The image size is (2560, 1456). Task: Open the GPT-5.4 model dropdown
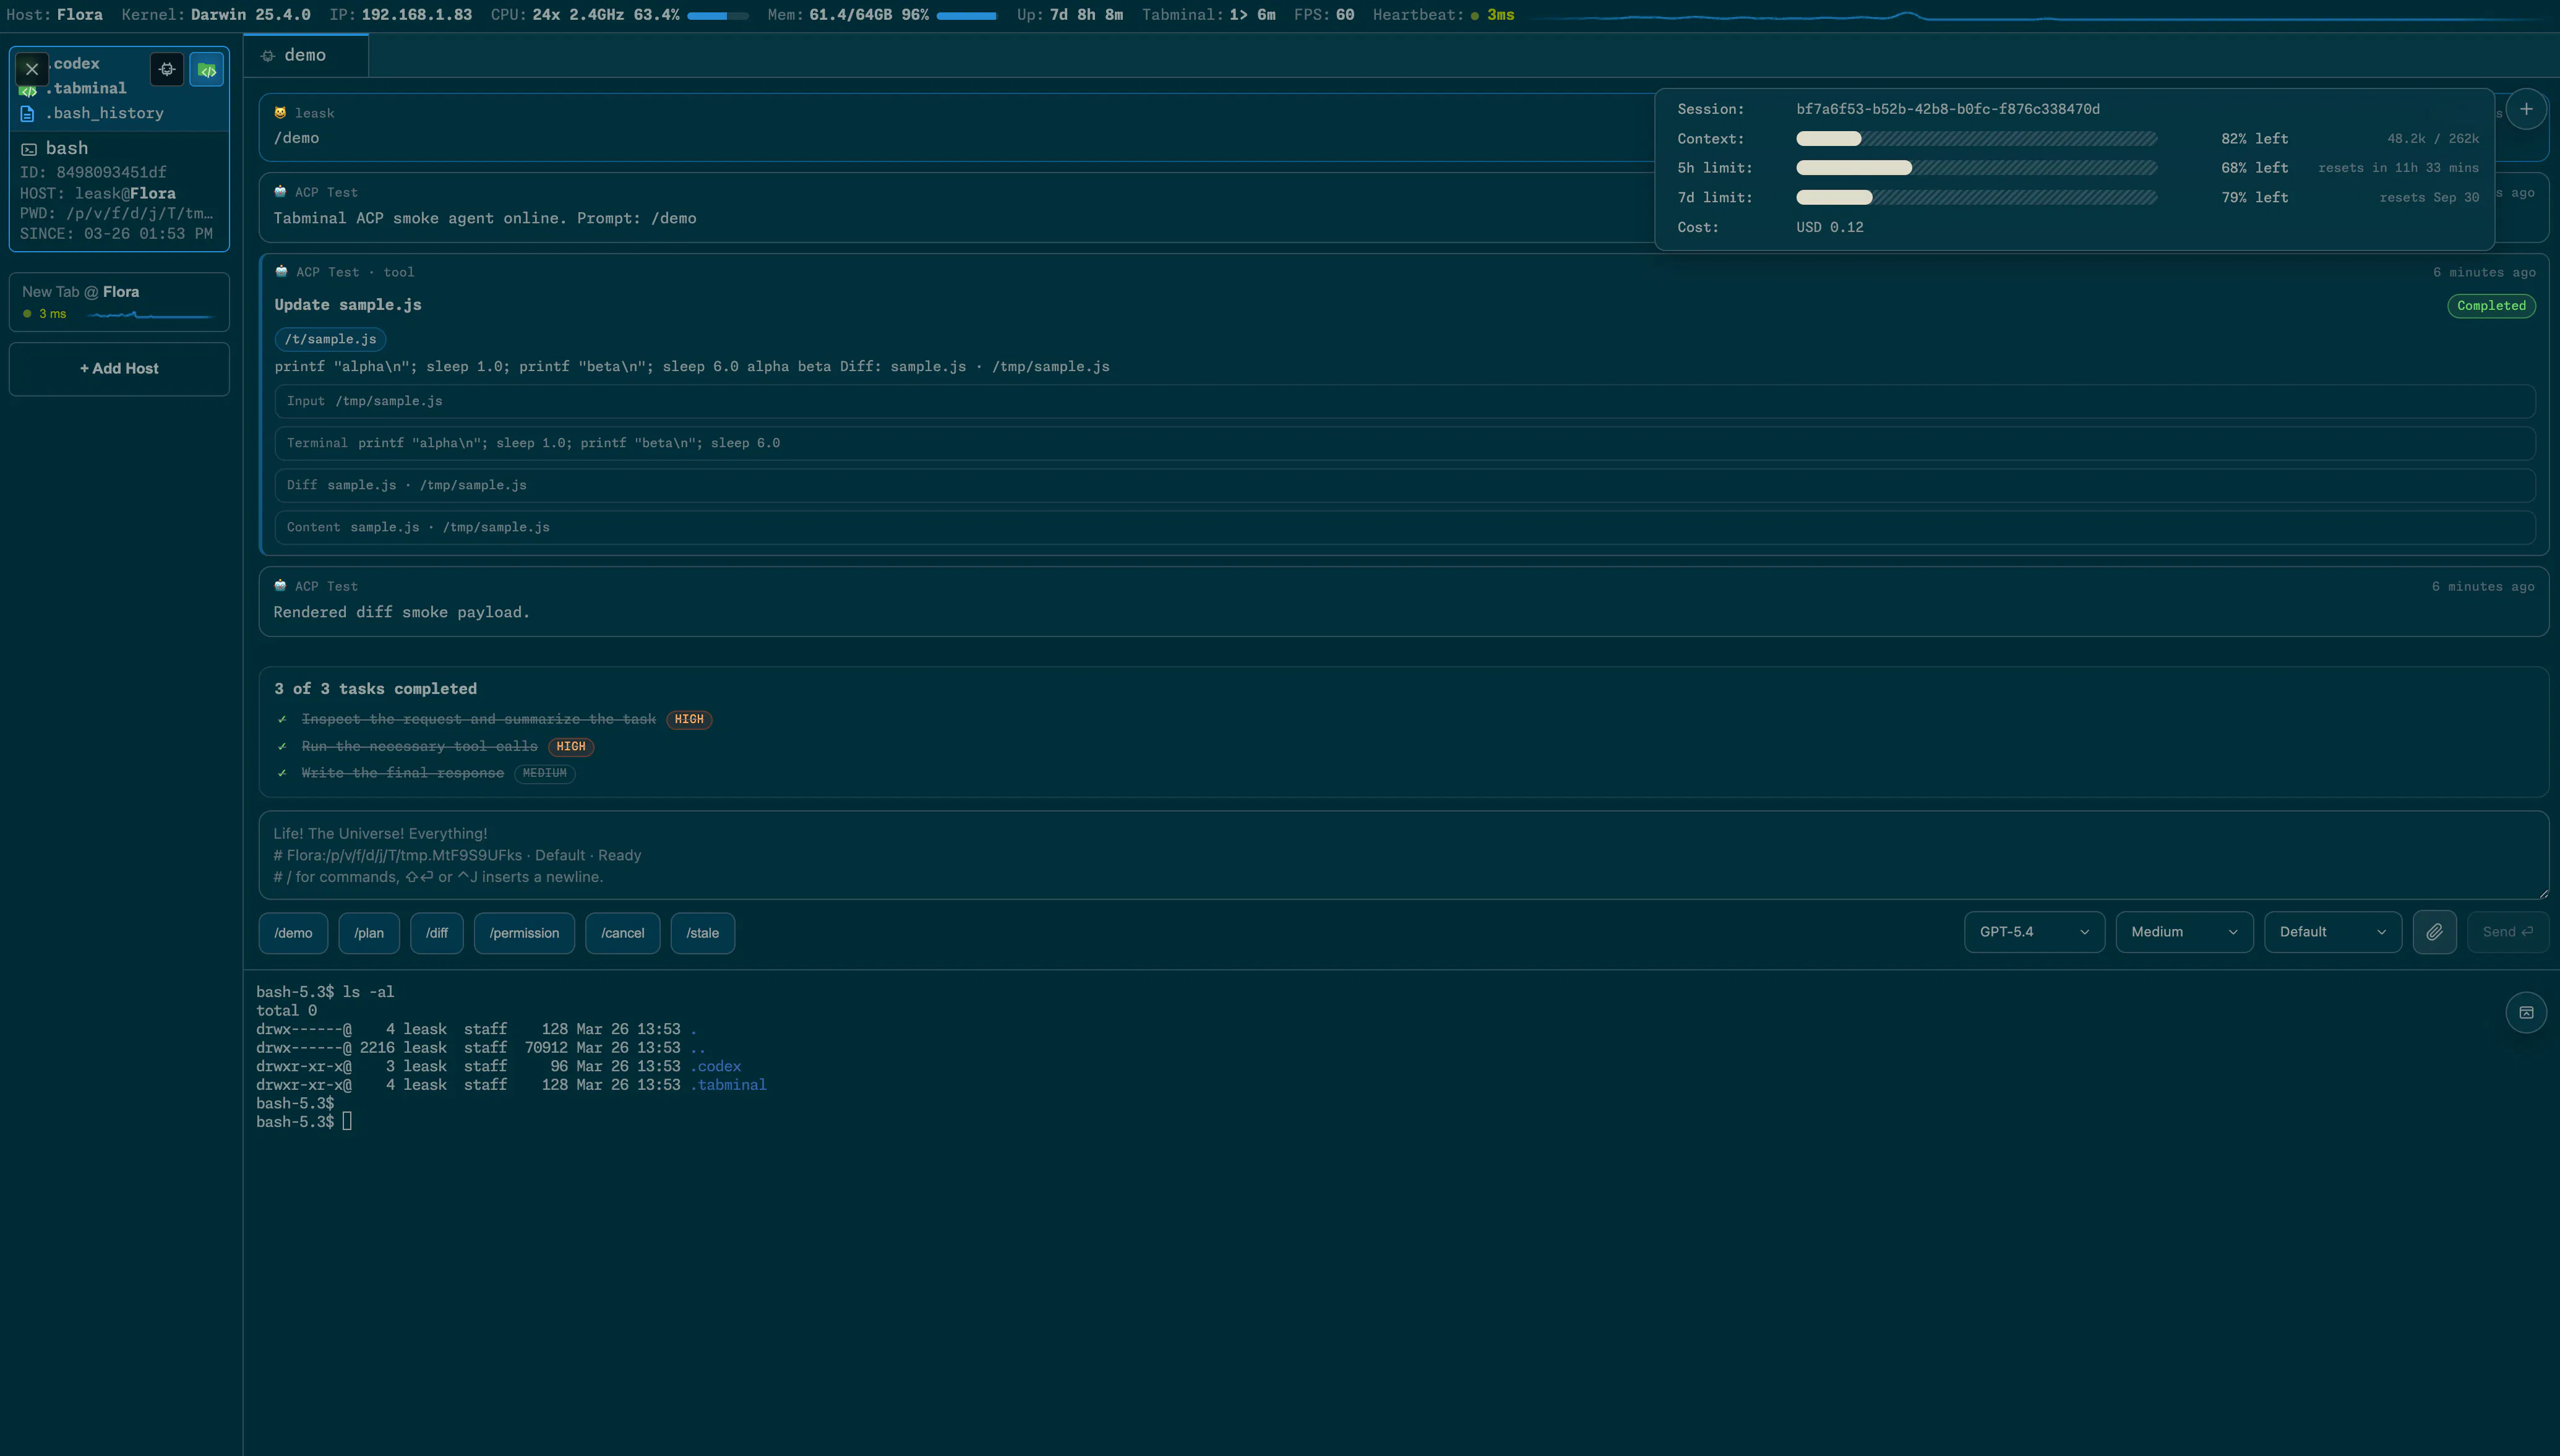(x=2034, y=932)
